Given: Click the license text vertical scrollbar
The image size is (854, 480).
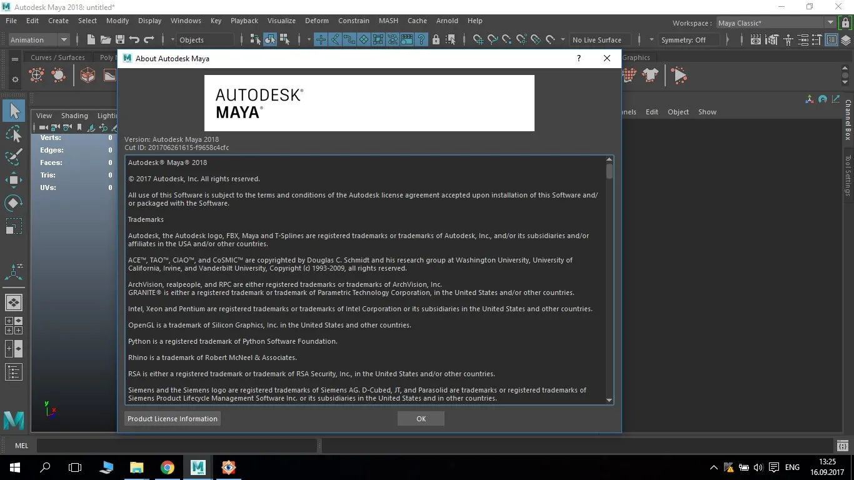Looking at the screenshot, I should 610,279.
